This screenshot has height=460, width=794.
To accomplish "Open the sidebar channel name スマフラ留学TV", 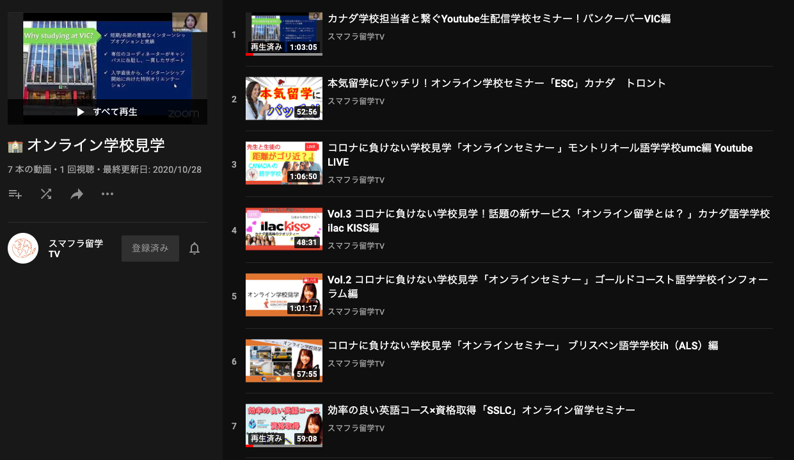I will (x=75, y=248).
